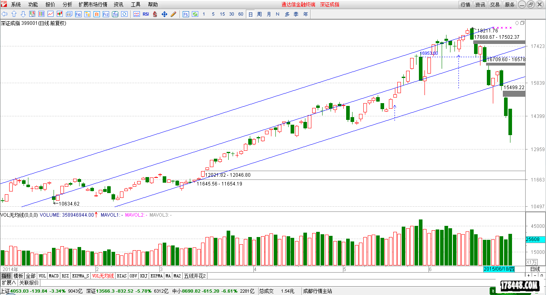
Task: Select the pencil drawing tool icon
Action: tap(173, 14)
